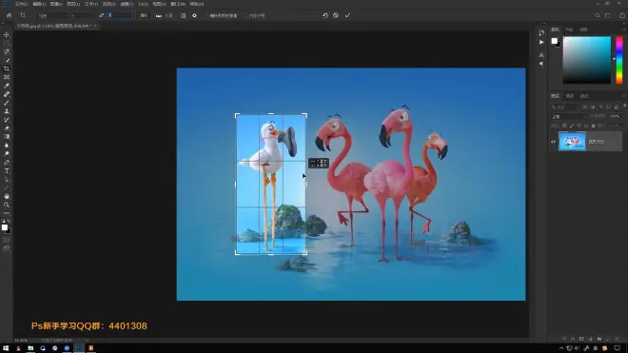Open additional crop settings gear

[x=195, y=15]
